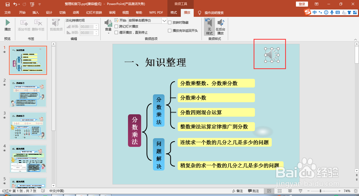Select the 无样式 audio style
This screenshot has width=359, height=196.
click(x=209, y=27)
